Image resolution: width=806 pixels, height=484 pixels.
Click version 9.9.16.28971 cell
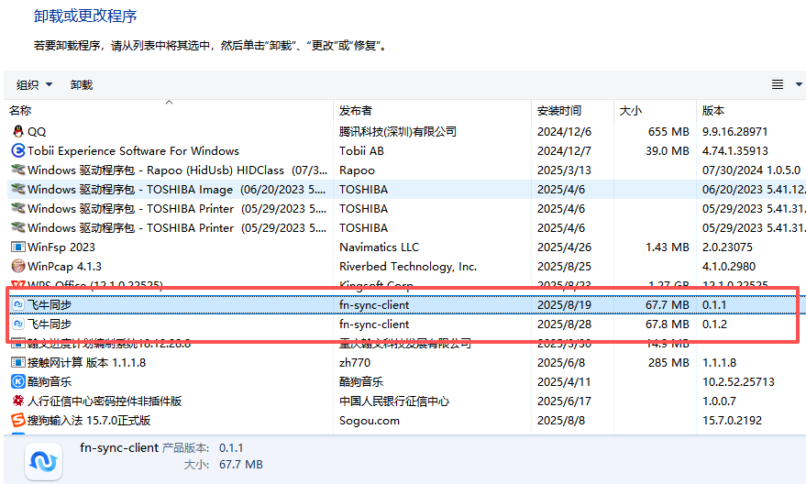point(735,131)
